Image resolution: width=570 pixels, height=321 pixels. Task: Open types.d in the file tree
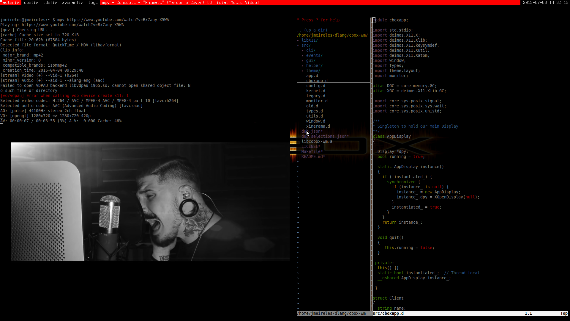click(x=315, y=111)
